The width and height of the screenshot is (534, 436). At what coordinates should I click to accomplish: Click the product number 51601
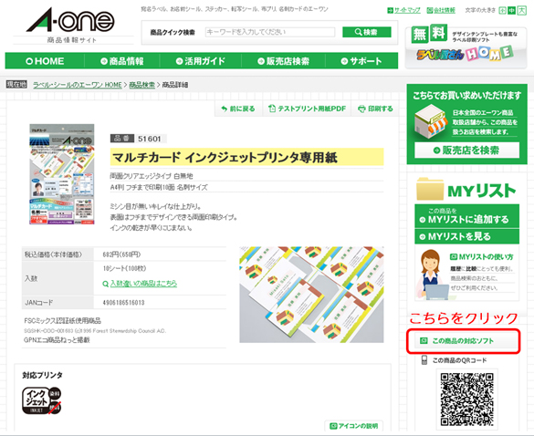tap(149, 139)
